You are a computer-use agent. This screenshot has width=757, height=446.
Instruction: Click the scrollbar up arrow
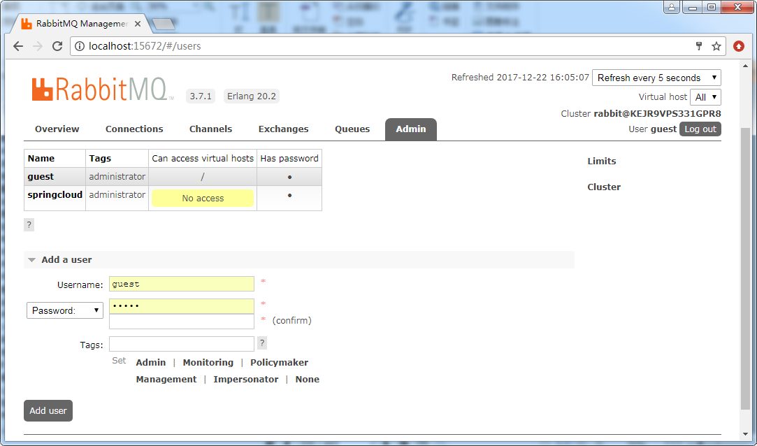click(x=746, y=66)
